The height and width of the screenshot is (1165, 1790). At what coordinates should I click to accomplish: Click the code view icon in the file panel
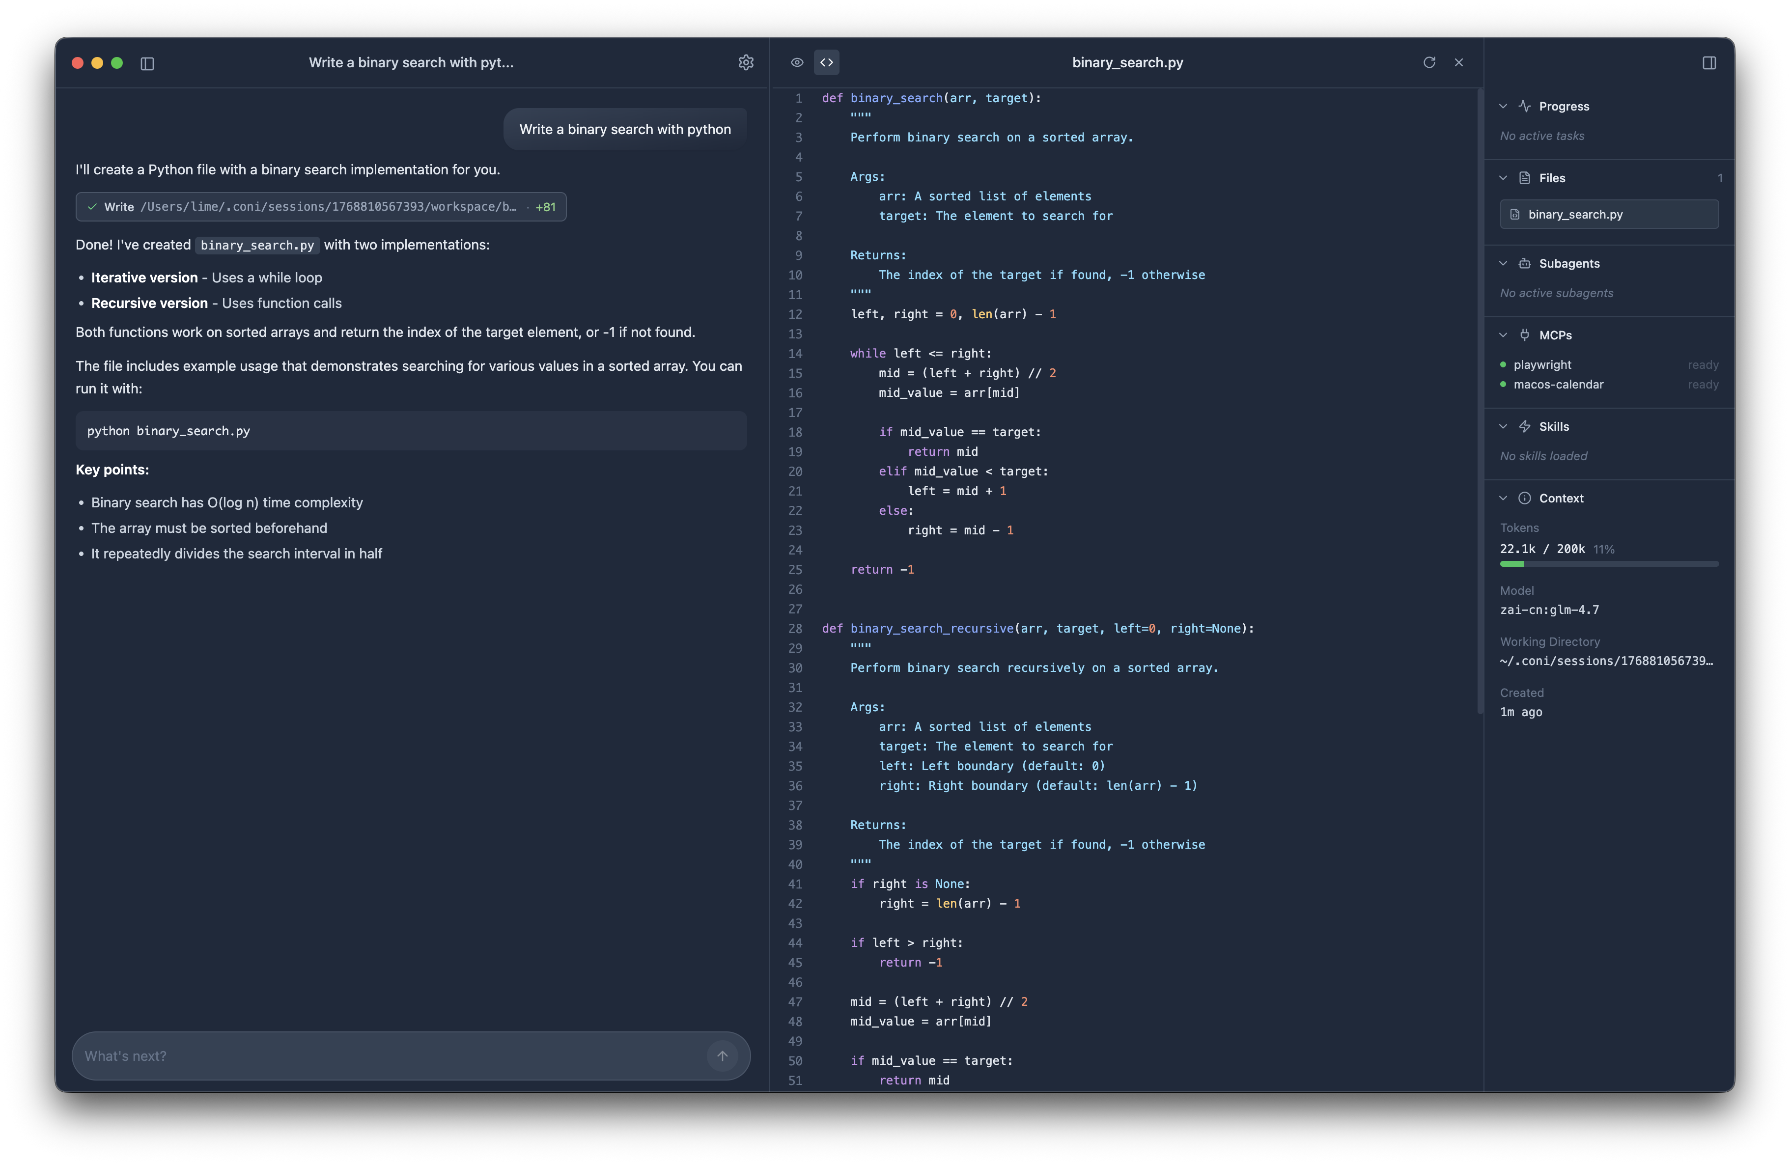coord(827,62)
